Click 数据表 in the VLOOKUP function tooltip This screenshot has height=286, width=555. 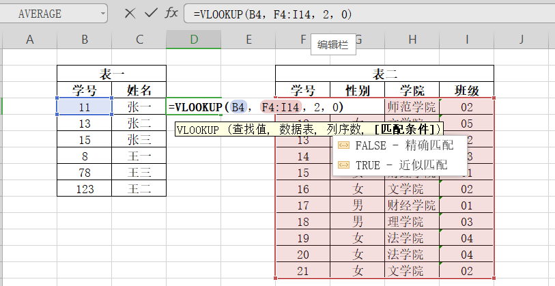[296, 130]
